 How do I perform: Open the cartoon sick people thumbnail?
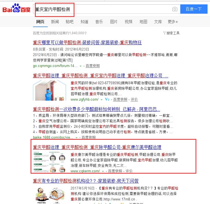(50, 195)
